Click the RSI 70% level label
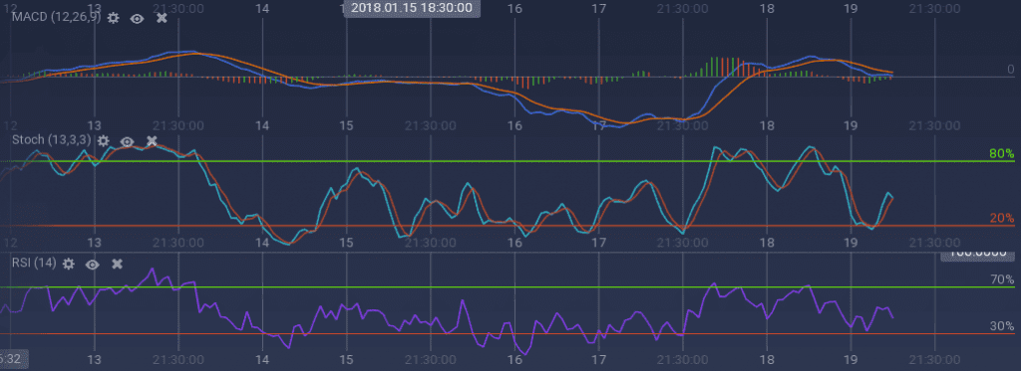 point(1001,280)
